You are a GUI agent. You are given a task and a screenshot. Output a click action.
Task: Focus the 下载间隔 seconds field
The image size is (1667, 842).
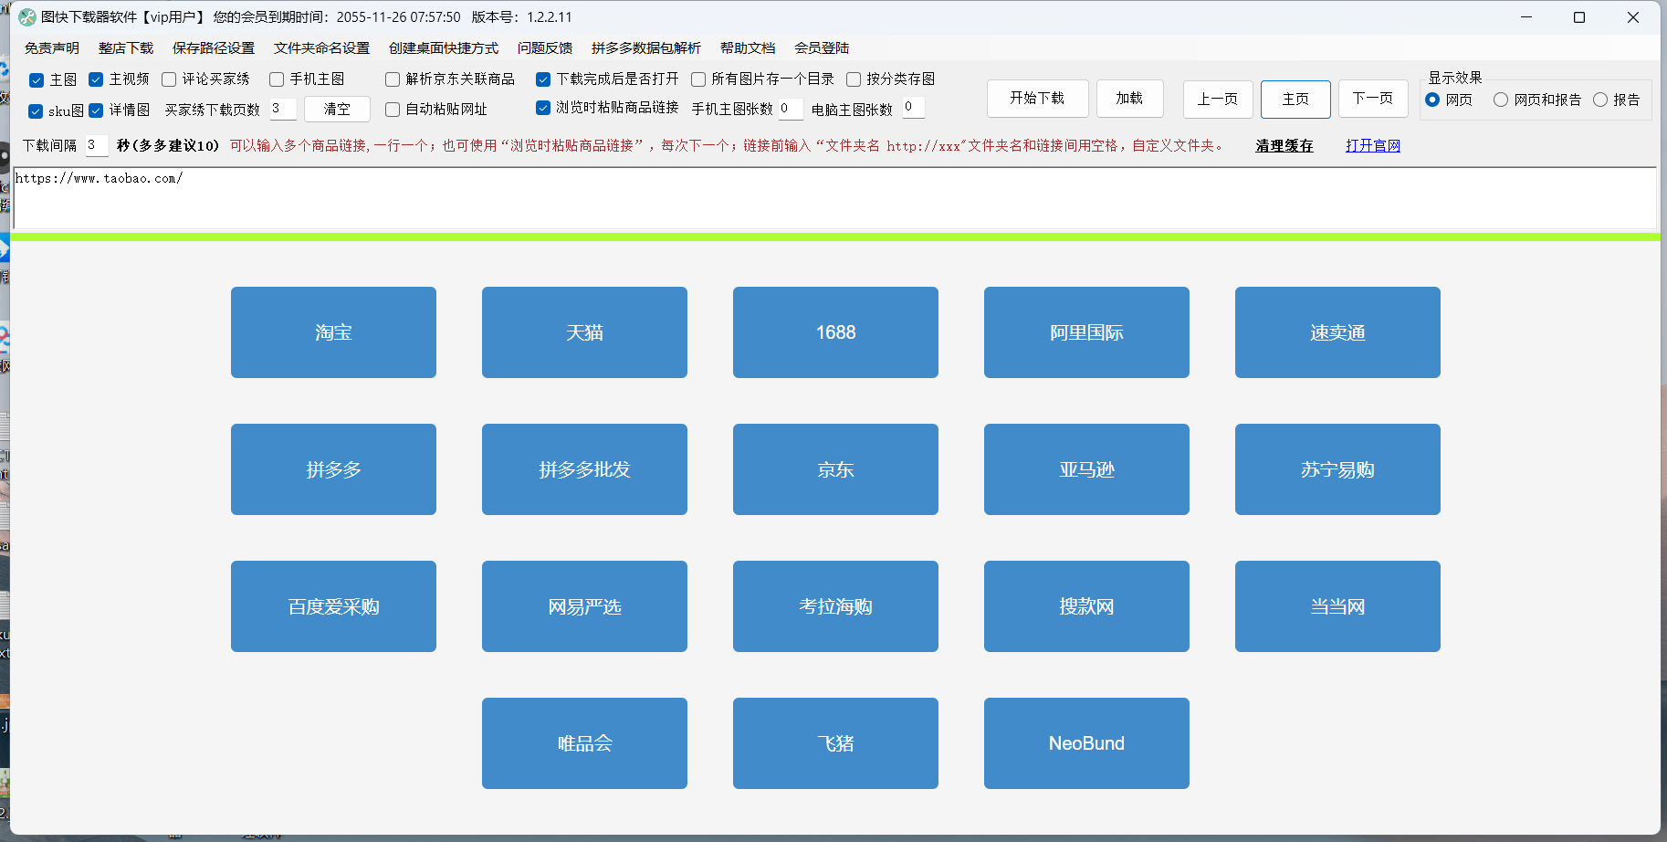coord(96,145)
